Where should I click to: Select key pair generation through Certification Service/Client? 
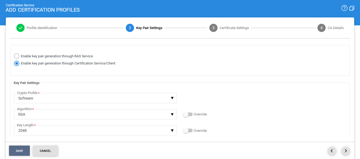[17, 63]
